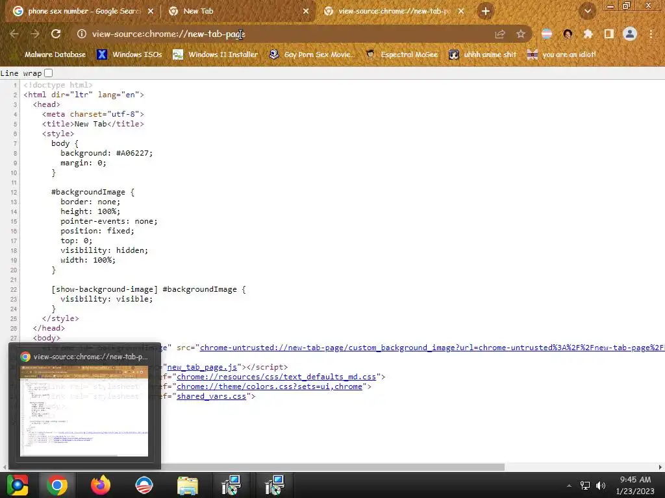Viewport: 665px width, 498px height.
Task: Open the volume speaker tray icon
Action: 601,486
